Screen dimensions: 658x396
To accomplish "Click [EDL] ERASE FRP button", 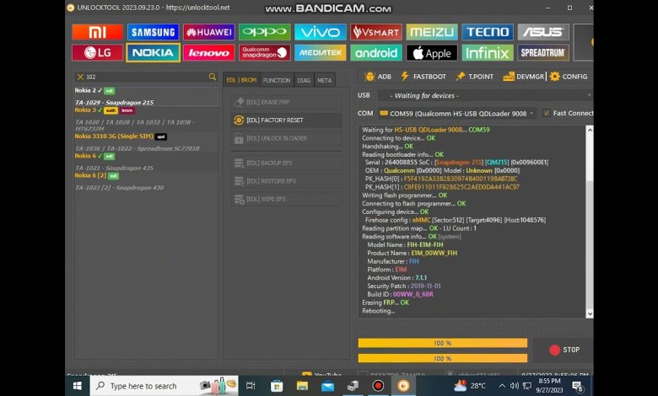I will coord(286,102).
